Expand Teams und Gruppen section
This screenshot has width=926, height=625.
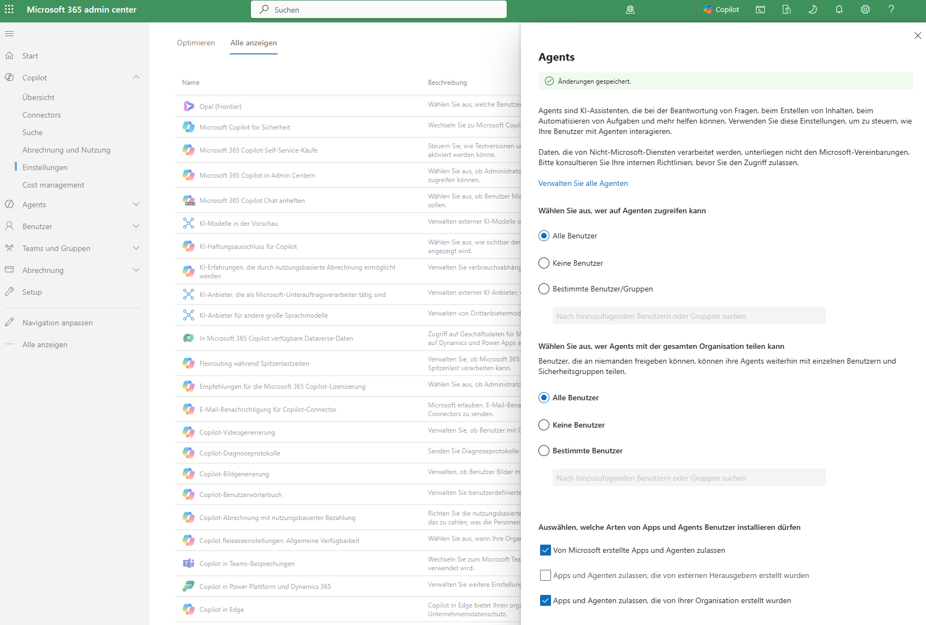(136, 248)
